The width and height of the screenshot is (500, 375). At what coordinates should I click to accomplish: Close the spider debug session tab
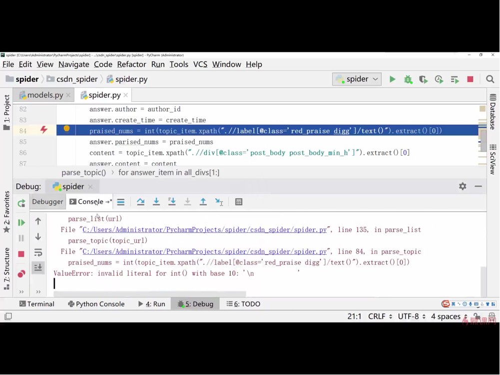coord(90,187)
